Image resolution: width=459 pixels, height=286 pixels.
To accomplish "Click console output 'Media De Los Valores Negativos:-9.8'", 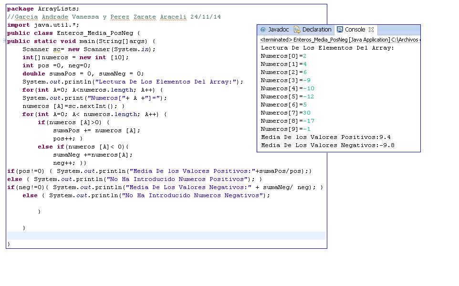I will (328, 145).
